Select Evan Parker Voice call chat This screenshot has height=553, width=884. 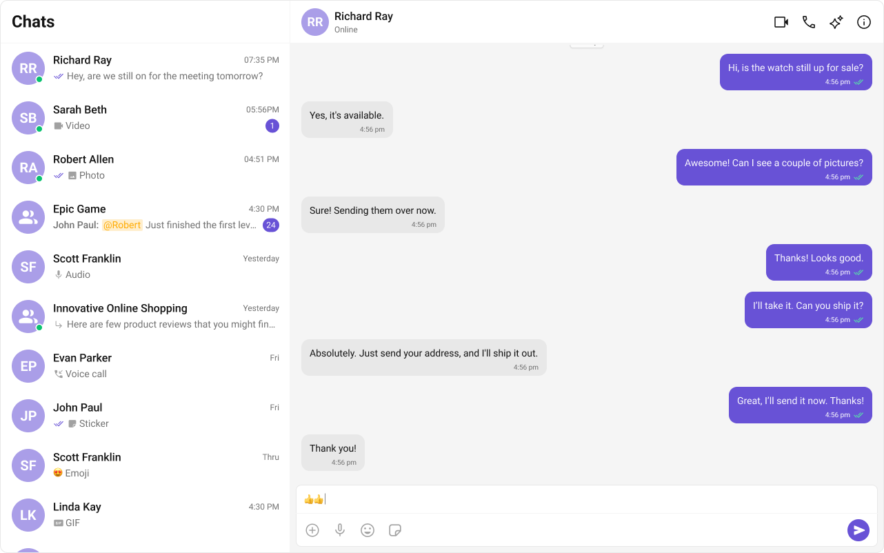[145, 366]
